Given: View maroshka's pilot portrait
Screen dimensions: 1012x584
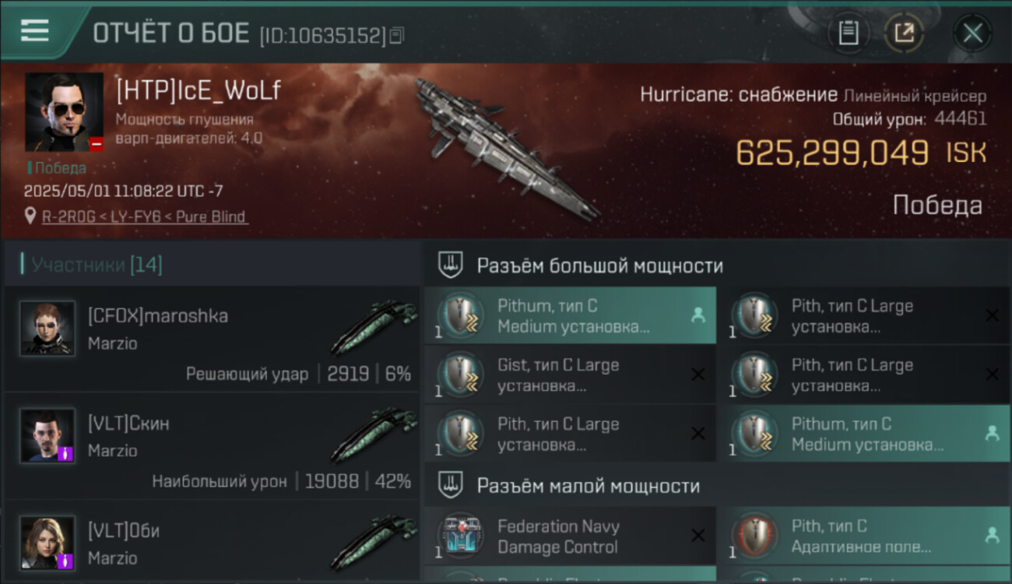Looking at the screenshot, I should point(47,328).
